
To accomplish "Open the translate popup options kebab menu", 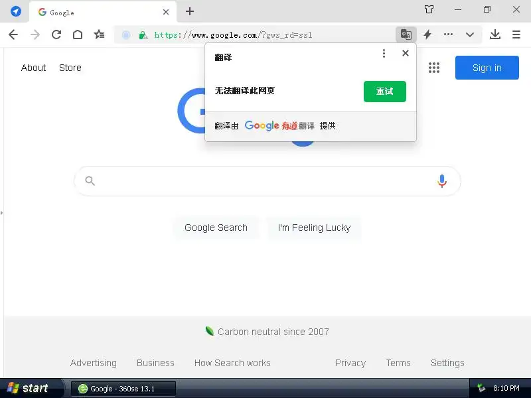I will 384,53.
